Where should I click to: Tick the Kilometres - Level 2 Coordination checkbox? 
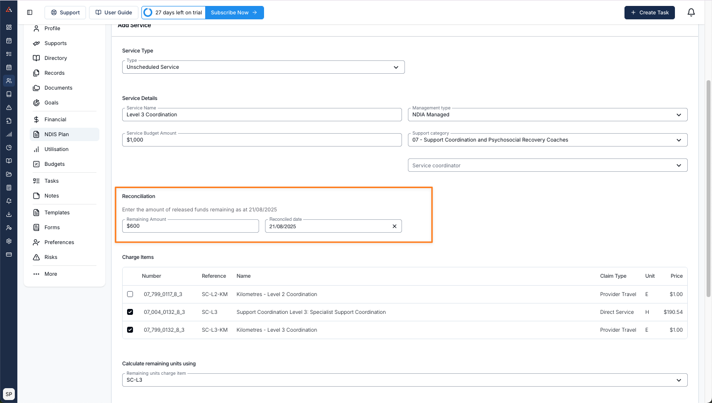pos(130,294)
